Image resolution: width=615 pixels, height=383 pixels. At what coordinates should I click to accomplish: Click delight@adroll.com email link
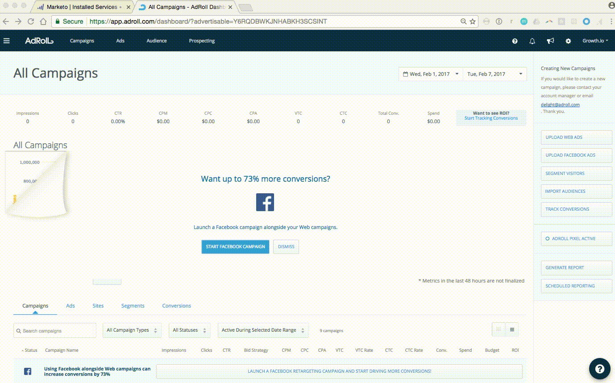(560, 105)
